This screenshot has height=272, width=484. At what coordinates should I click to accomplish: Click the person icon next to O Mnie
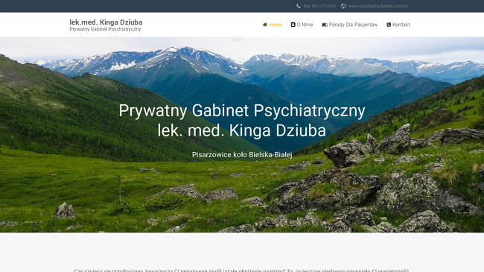point(293,25)
